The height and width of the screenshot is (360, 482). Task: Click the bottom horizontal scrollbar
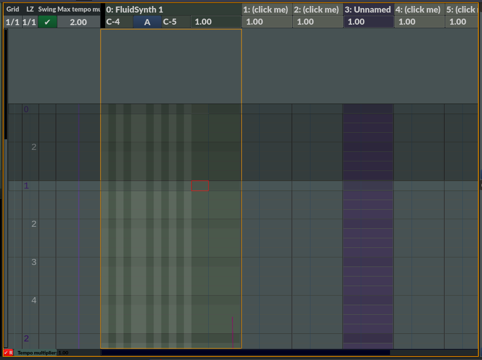coord(246,353)
